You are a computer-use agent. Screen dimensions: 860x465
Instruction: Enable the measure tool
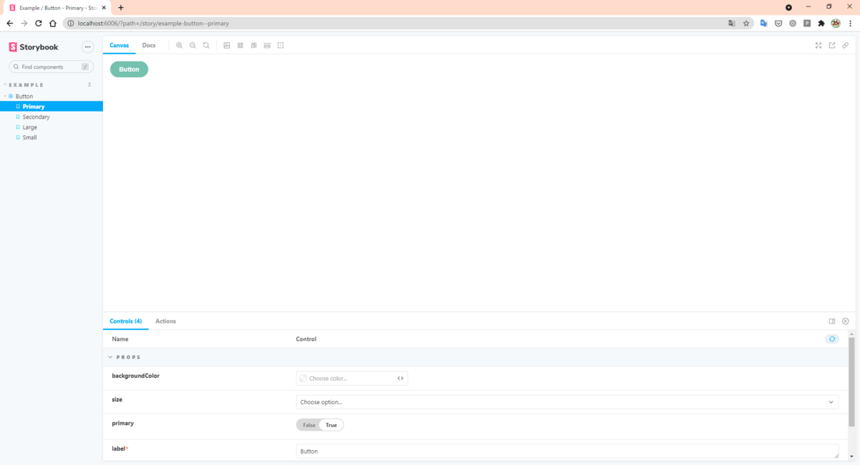267,45
